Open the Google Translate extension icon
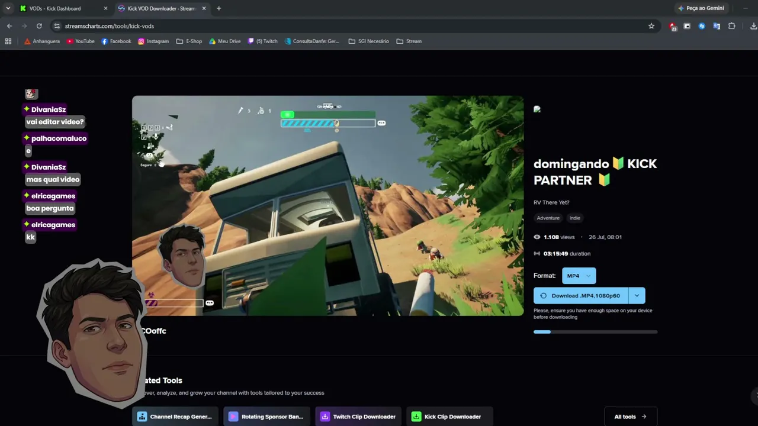Screen dimensions: 758x426 [717, 26]
